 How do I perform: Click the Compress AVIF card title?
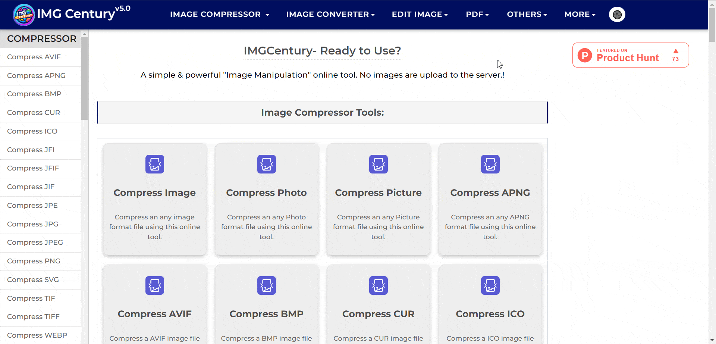pyautogui.click(x=155, y=314)
